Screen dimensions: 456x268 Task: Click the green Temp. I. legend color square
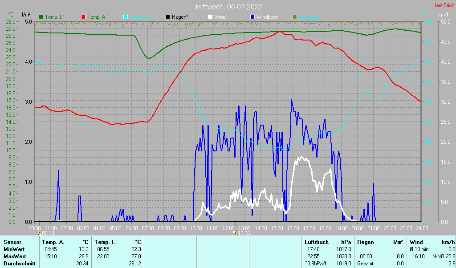(41, 17)
